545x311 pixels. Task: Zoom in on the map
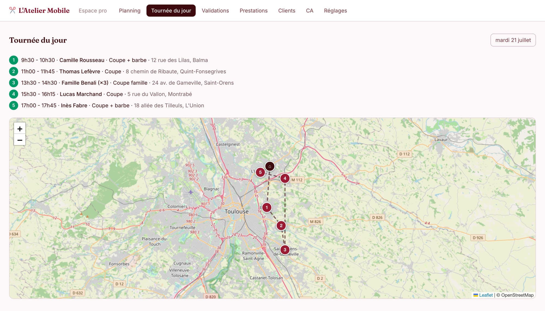click(20, 129)
